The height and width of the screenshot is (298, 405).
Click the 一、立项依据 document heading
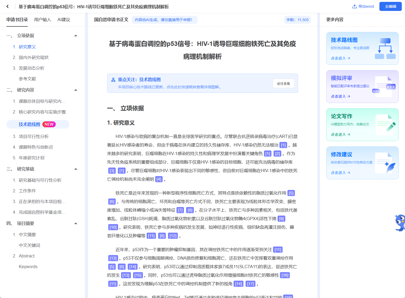[x=125, y=108]
